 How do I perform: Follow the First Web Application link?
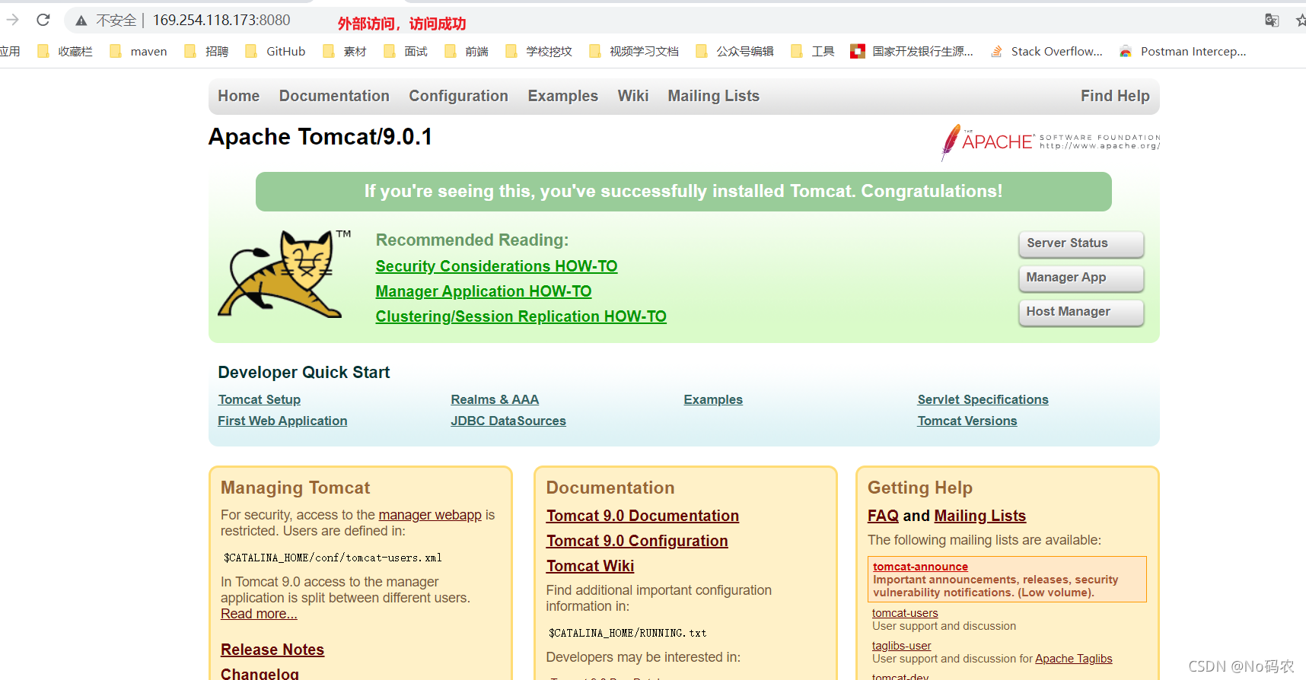tap(282, 421)
